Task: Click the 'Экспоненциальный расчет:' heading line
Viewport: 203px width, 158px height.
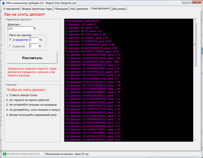Action: click(83, 21)
